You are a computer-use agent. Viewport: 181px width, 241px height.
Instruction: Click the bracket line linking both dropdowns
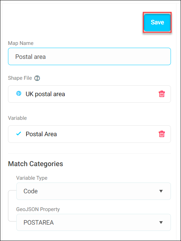(x=9, y=206)
